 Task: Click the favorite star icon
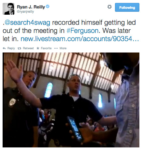click(38, 48)
